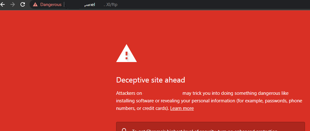The image size is (310, 131).
Task: Click the "Attackers on" warning text
Action: click(129, 93)
